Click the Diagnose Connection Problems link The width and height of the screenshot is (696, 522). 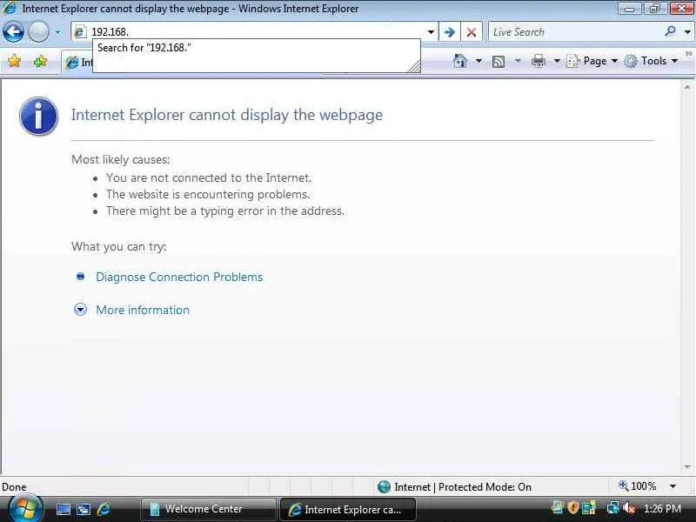(179, 277)
